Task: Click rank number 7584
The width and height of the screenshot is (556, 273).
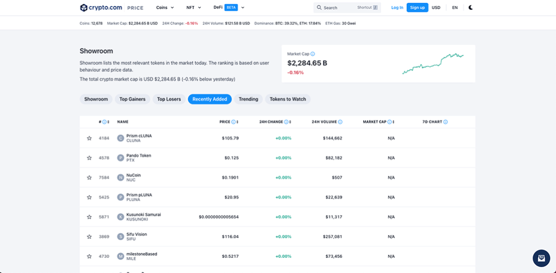Action: pos(104,178)
